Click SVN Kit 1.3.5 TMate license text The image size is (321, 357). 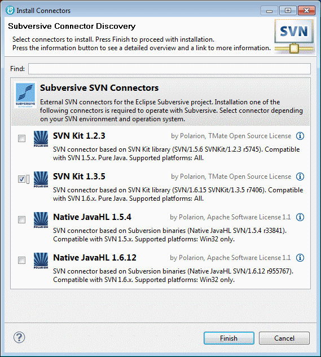[x=231, y=177]
